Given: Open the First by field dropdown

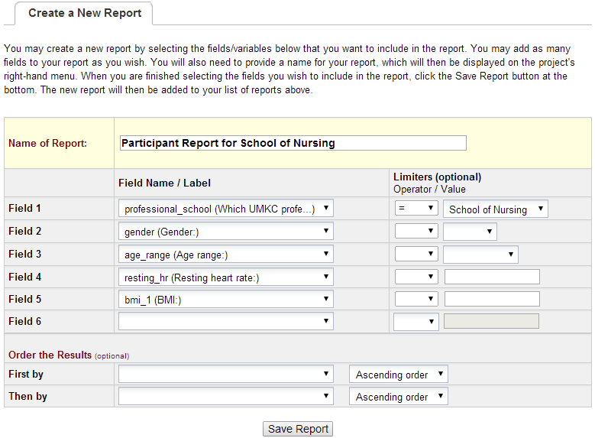Looking at the screenshot, I should click(226, 374).
